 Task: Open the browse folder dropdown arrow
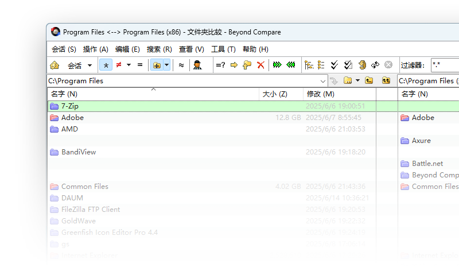(x=357, y=81)
